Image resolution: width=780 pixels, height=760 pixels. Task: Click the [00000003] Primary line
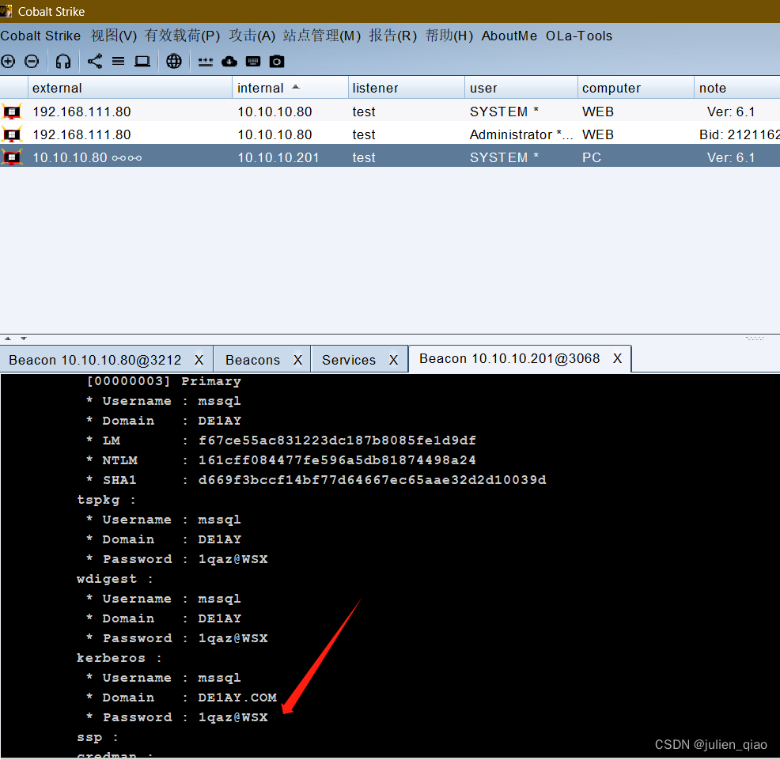[x=164, y=381]
